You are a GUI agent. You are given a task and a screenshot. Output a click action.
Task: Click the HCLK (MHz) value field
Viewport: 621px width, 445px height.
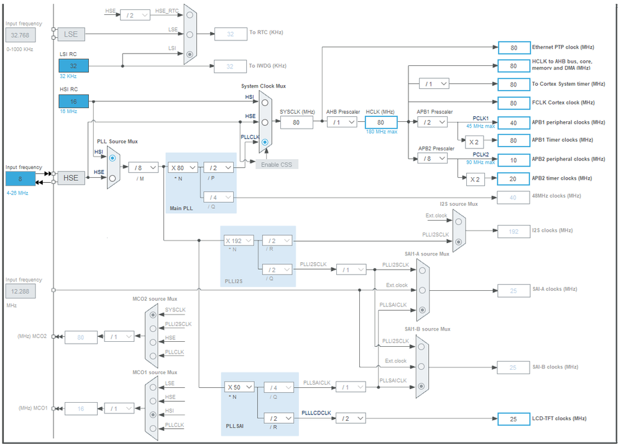click(381, 122)
